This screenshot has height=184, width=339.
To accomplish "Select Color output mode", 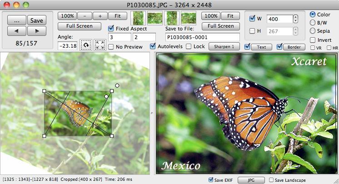I will [312, 15].
